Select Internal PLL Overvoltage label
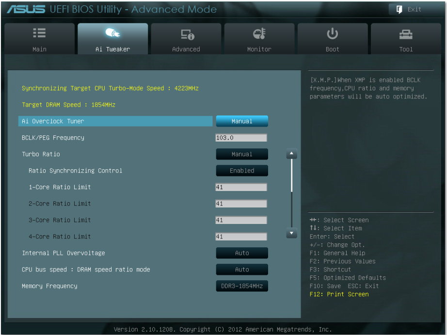Viewport: 447px width, 335px height. tap(64, 253)
